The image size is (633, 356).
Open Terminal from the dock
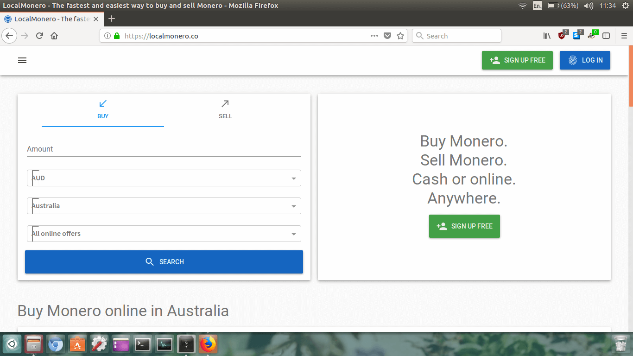(143, 344)
